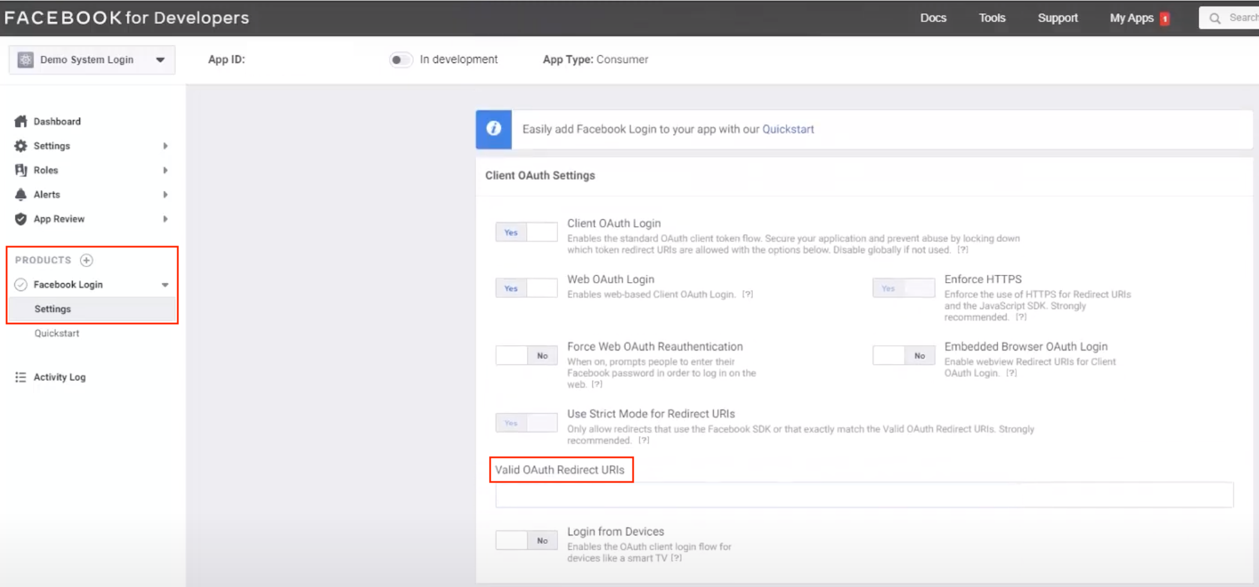Open help for Enforce HTTPS

tap(1021, 317)
